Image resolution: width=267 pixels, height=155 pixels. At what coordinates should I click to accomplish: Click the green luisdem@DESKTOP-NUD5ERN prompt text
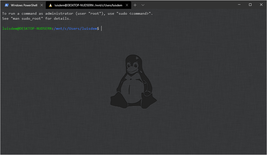tap(27, 29)
